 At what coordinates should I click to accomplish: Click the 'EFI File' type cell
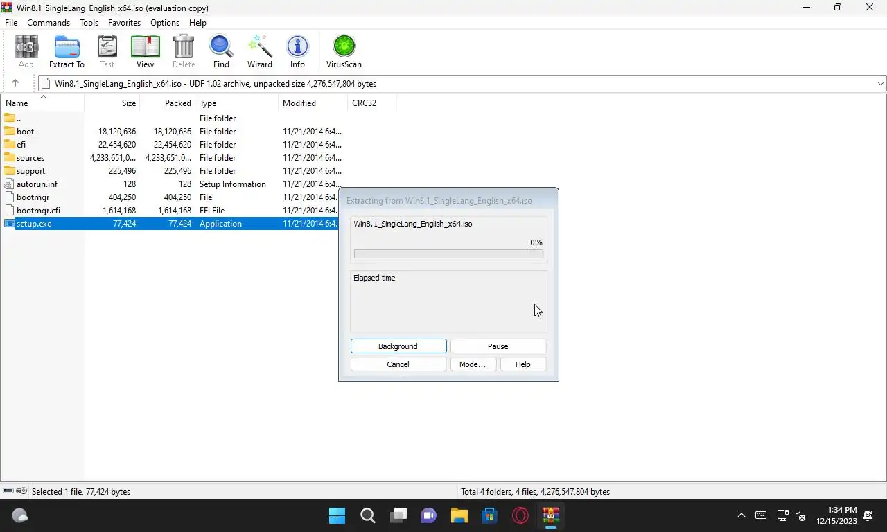212,211
